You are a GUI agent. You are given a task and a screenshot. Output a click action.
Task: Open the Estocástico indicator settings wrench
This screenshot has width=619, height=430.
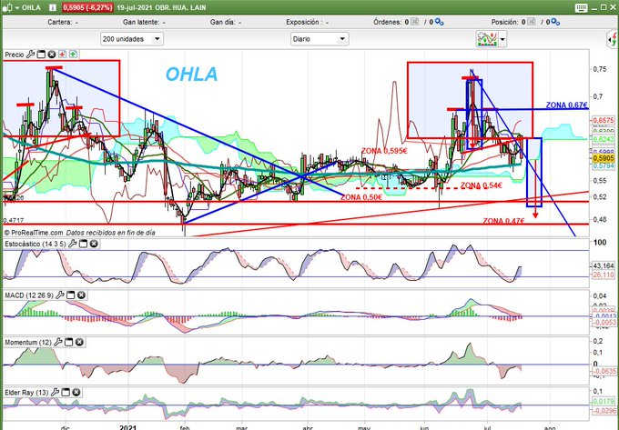[x=72, y=244]
